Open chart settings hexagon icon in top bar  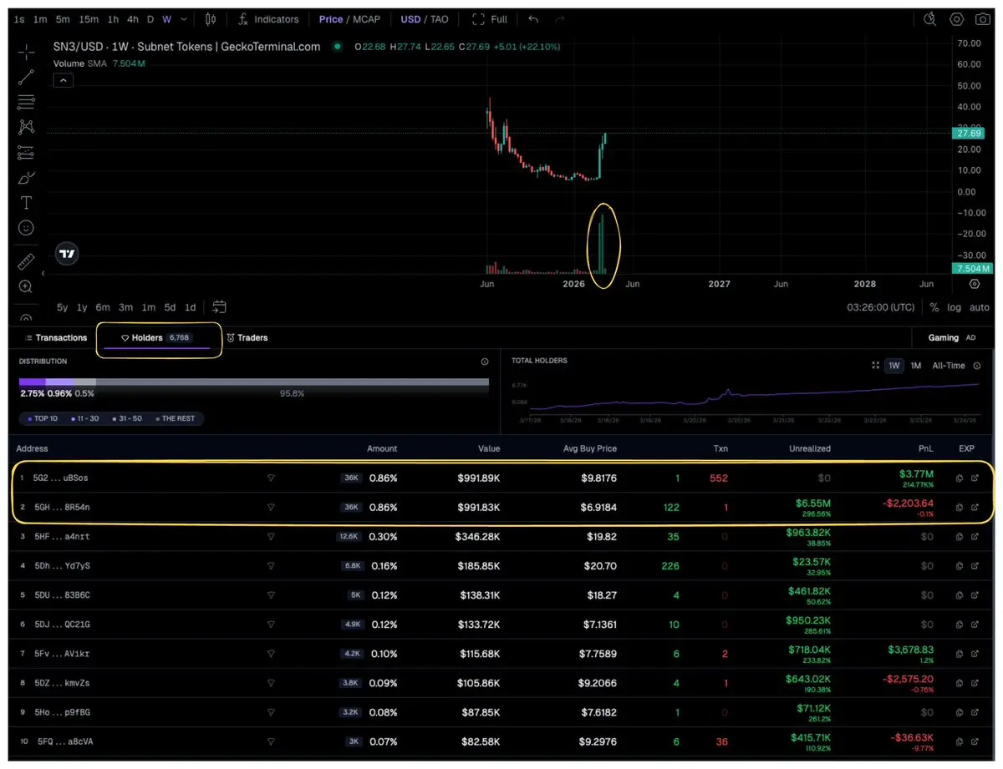point(957,19)
